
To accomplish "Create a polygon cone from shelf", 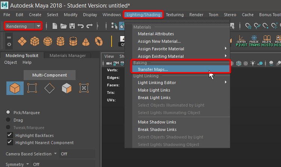I will (86, 41).
